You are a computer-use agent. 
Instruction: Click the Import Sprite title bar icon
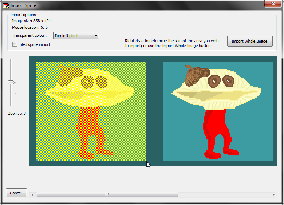coord(5,6)
